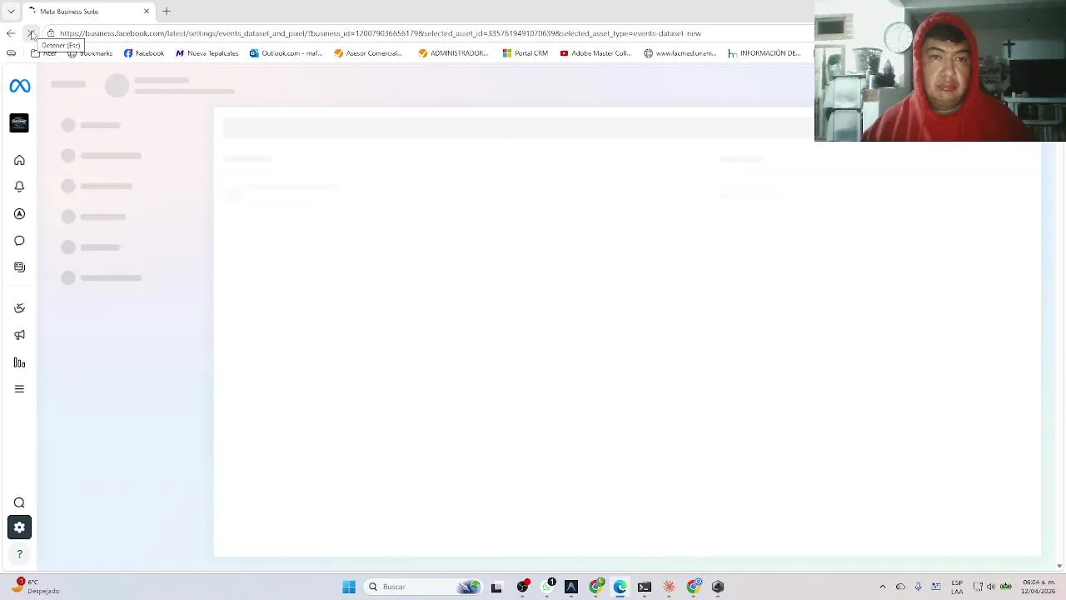Click the Search magnifier in Meta sidebar
Viewport: 1066px width, 600px height.
click(19, 503)
